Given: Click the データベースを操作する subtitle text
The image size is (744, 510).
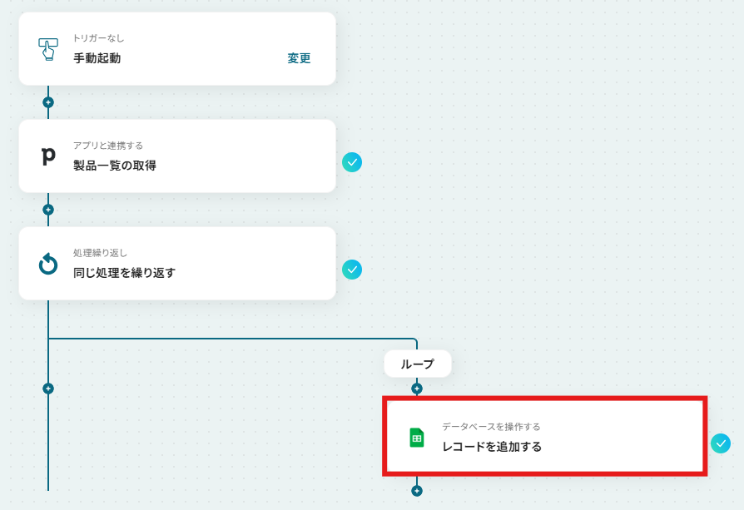Looking at the screenshot, I should click(x=491, y=427).
